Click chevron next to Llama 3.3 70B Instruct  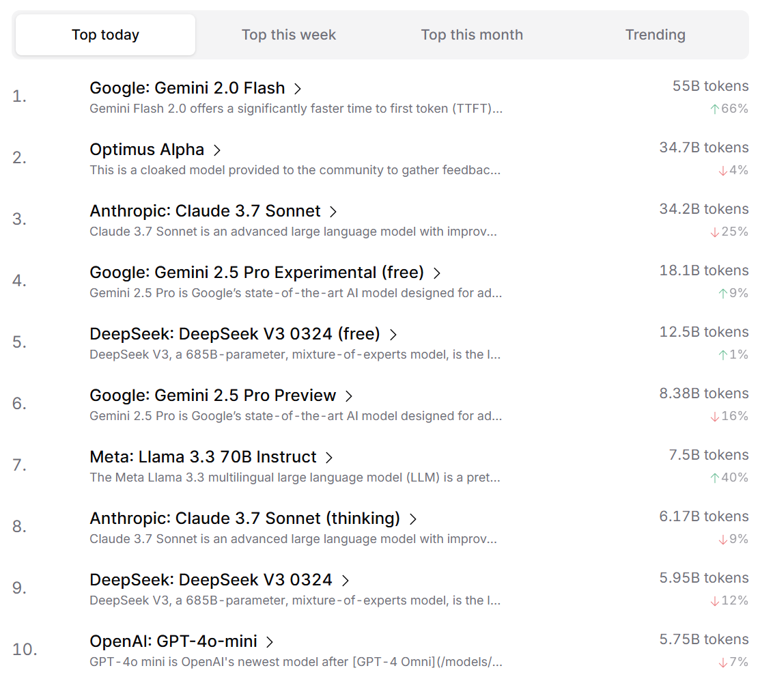(x=328, y=458)
